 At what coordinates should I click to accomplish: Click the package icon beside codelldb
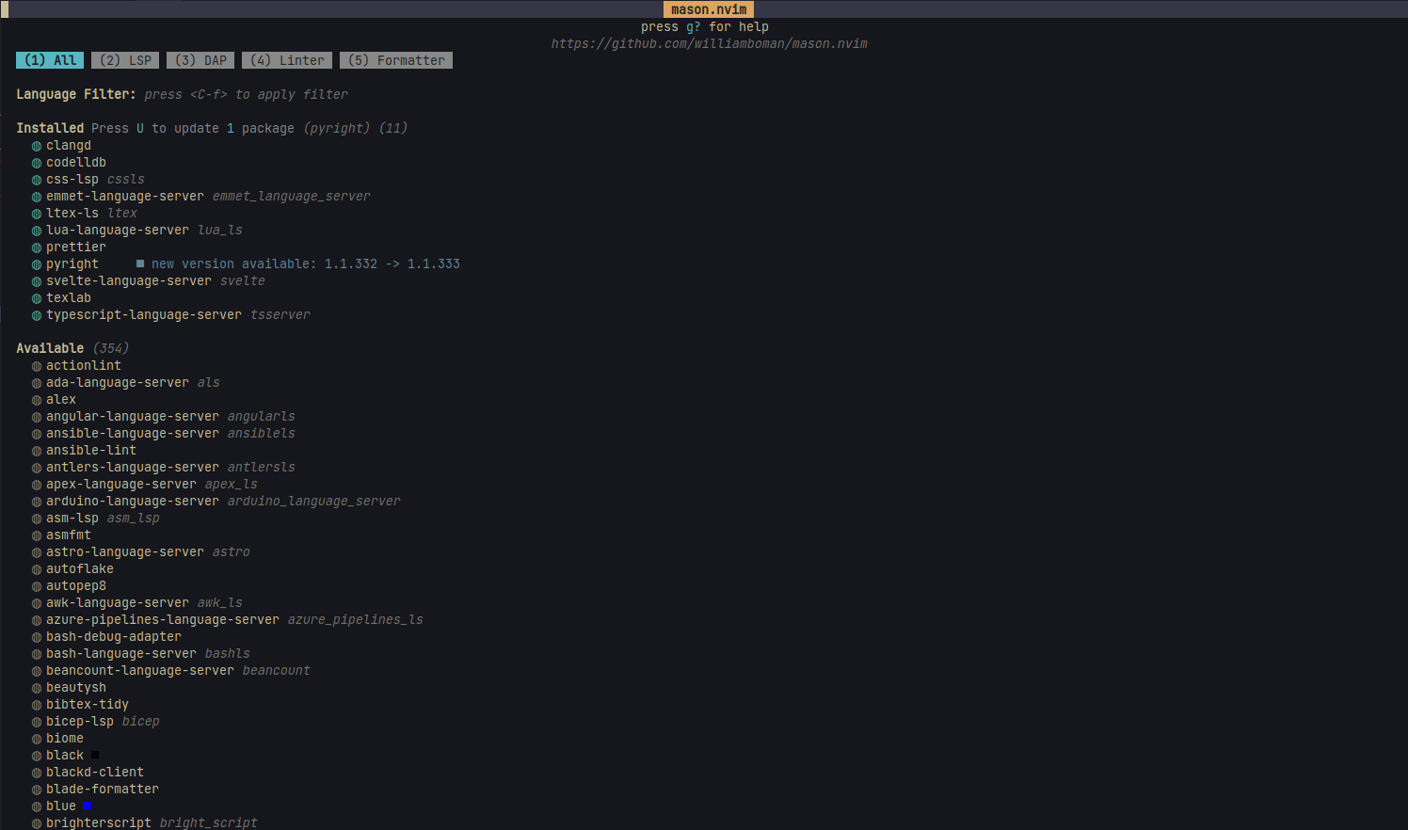coord(37,163)
